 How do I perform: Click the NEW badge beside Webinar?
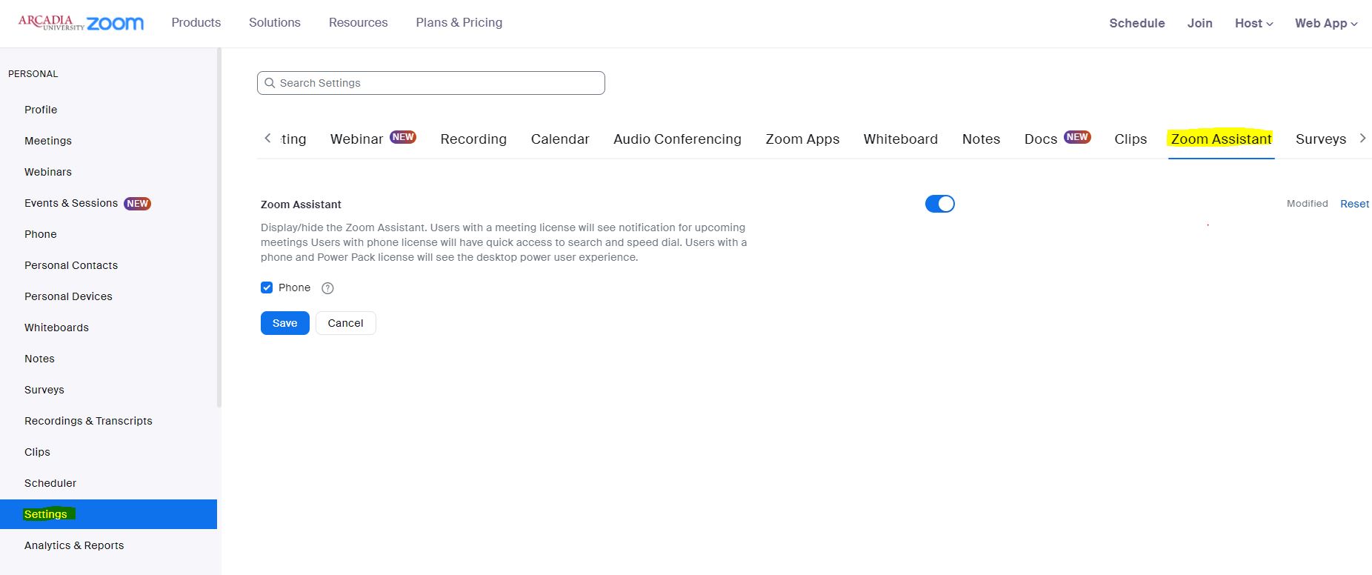[403, 137]
